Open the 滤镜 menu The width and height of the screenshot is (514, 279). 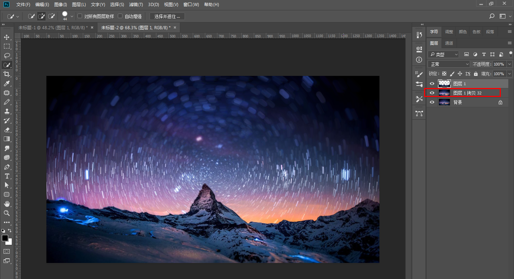click(x=136, y=5)
